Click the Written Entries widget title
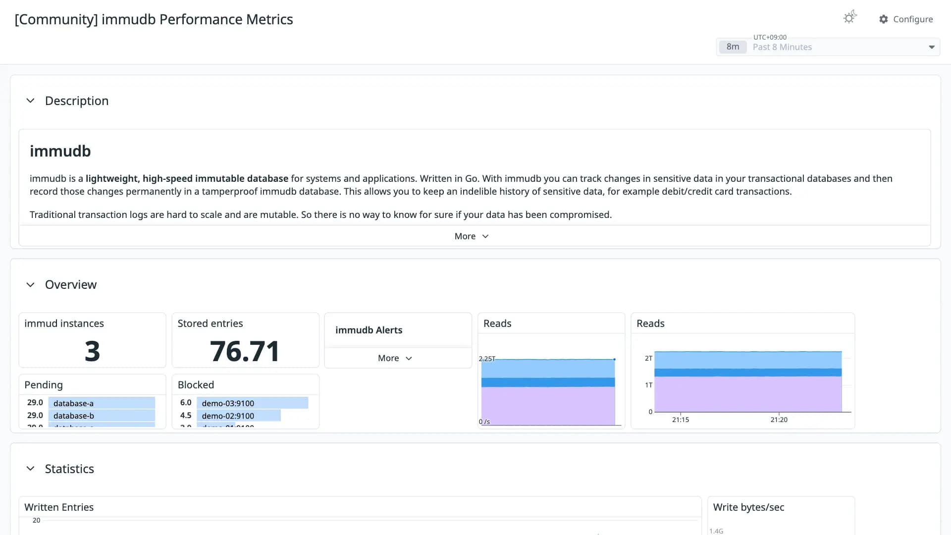The height and width of the screenshot is (535, 951). point(59,507)
